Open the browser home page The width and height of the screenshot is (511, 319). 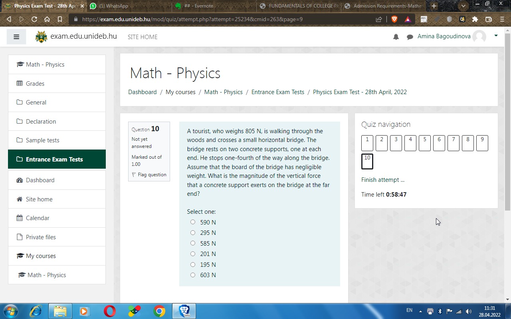(47, 19)
